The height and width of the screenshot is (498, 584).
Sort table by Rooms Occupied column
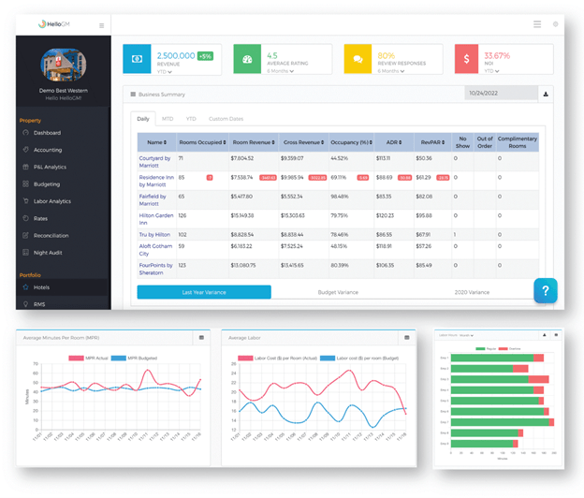[202, 142]
